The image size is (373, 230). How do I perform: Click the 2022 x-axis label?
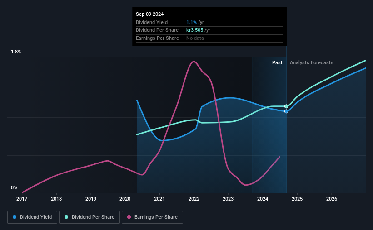(194, 199)
